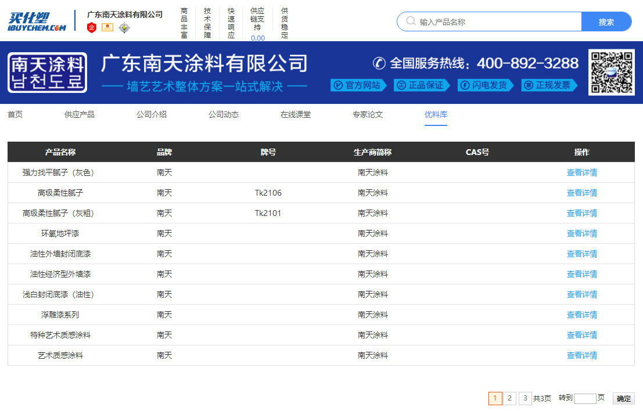The image size is (643, 411).
Task: Click the 操作 column header
Action: point(582,153)
